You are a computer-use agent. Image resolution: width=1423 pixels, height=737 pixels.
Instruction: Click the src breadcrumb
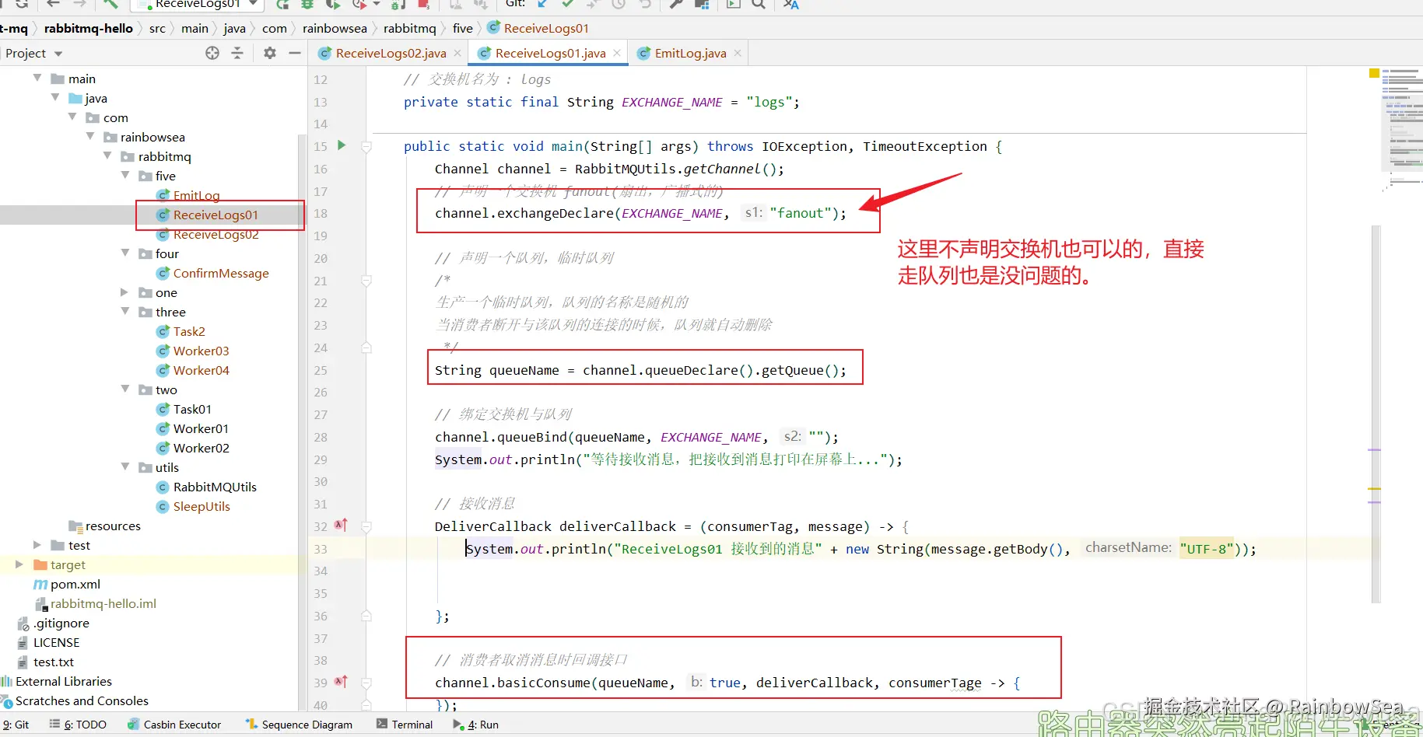coord(157,29)
